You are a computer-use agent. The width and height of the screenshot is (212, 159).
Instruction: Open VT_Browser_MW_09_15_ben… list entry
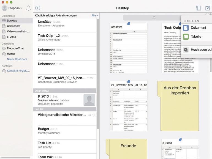tap(65, 81)
